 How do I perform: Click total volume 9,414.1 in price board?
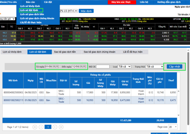165,36
